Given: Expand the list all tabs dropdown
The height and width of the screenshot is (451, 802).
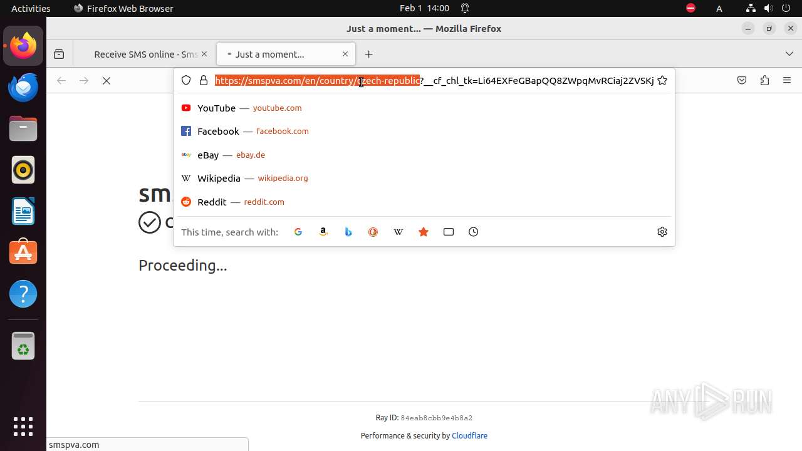Looking at the screenshot, I should pyautogui.click(x=789, y=54).
